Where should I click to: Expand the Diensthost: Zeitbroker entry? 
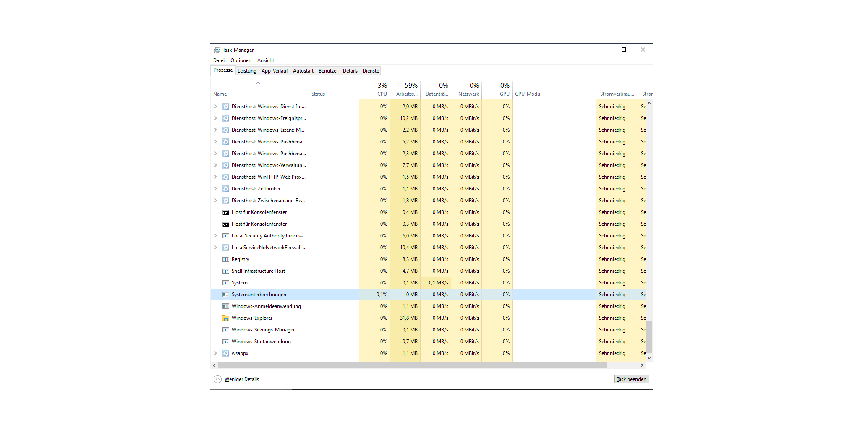(216, 189)
